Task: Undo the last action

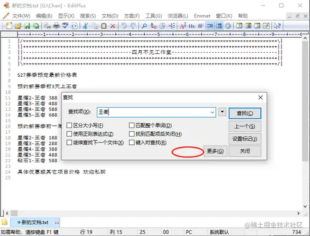Action: (124, 26)
